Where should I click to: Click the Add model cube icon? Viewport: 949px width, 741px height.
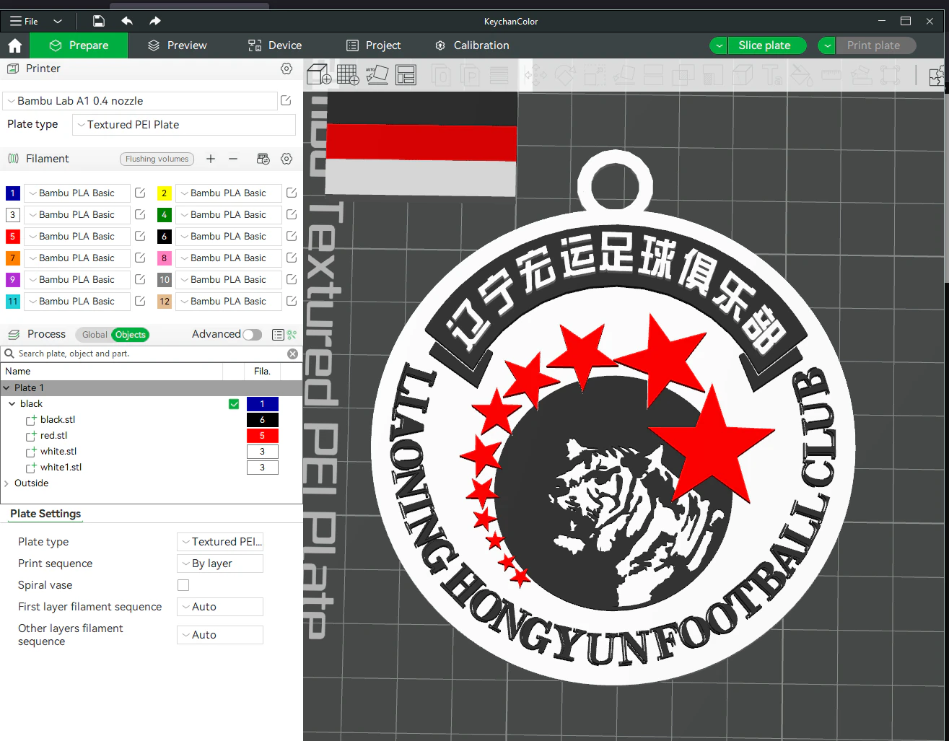point(318,74)
